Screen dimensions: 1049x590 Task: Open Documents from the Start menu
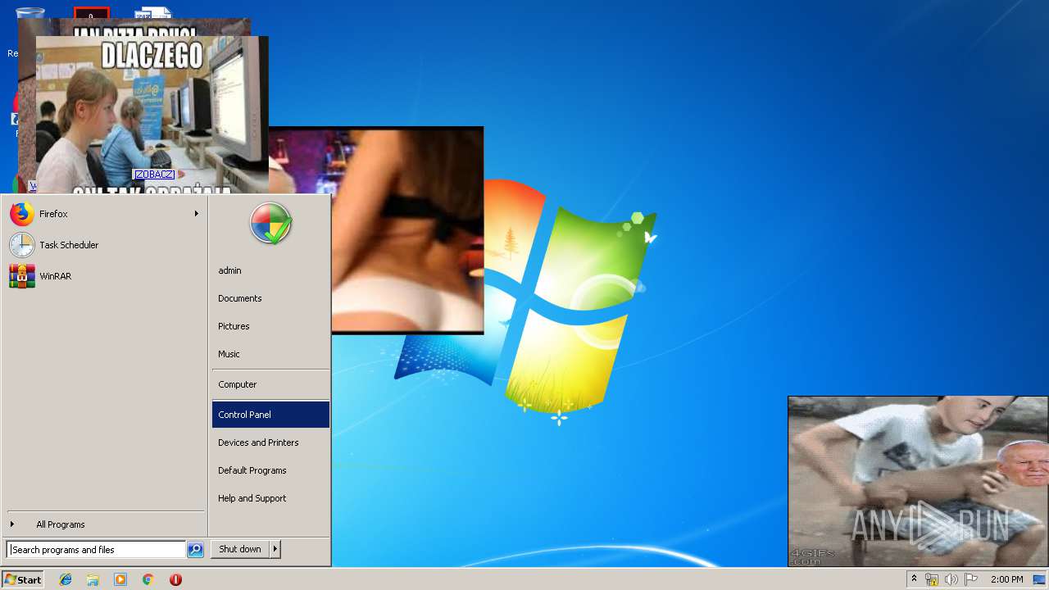(270, 298)
